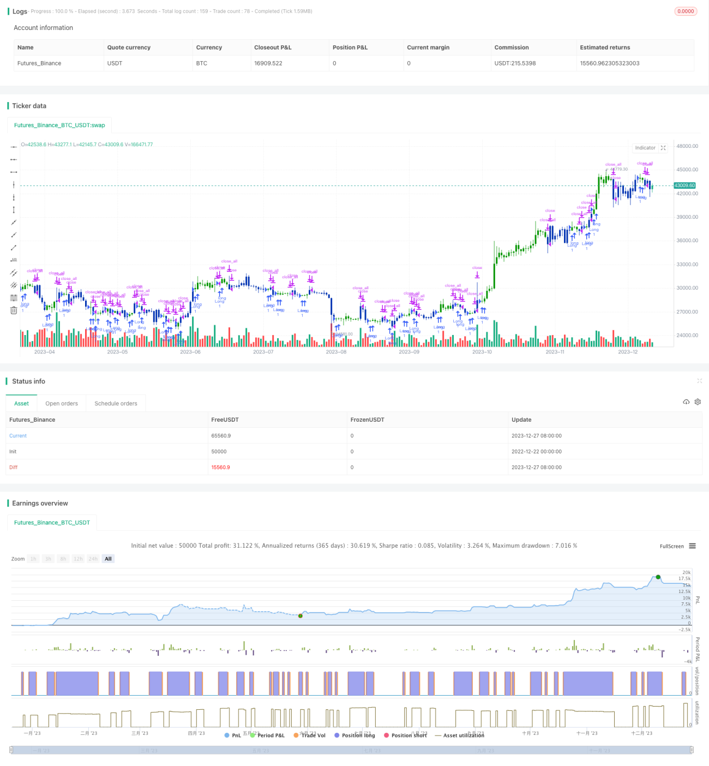The height and width of the screenshot is (766, 709).
Task: Select the vertical segment drawing tool
Action: pos(14,210)
